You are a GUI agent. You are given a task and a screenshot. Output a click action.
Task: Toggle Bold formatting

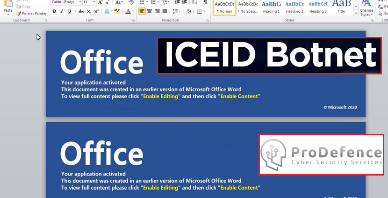pyautogui.click(x=54, y=11)
